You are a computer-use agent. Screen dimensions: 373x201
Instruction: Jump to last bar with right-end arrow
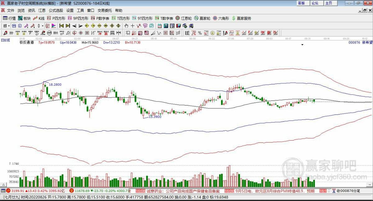tap(68, 26)
